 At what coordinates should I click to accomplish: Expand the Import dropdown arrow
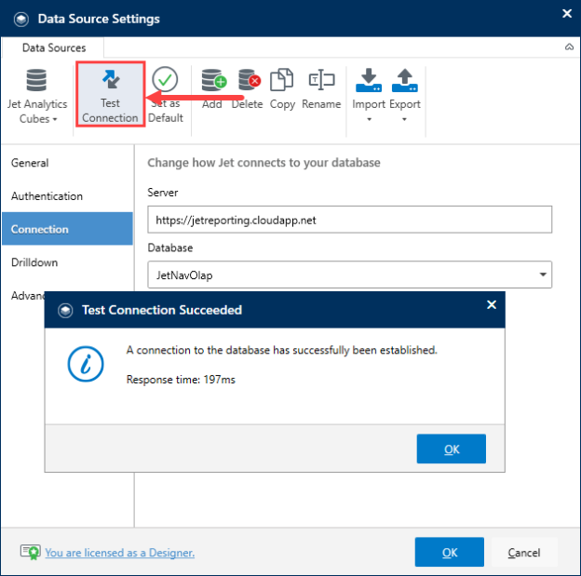[369, 119]
